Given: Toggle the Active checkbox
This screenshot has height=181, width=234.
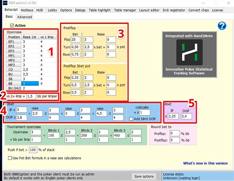Looking at the screenshot, I should click(x=13, y=26).
